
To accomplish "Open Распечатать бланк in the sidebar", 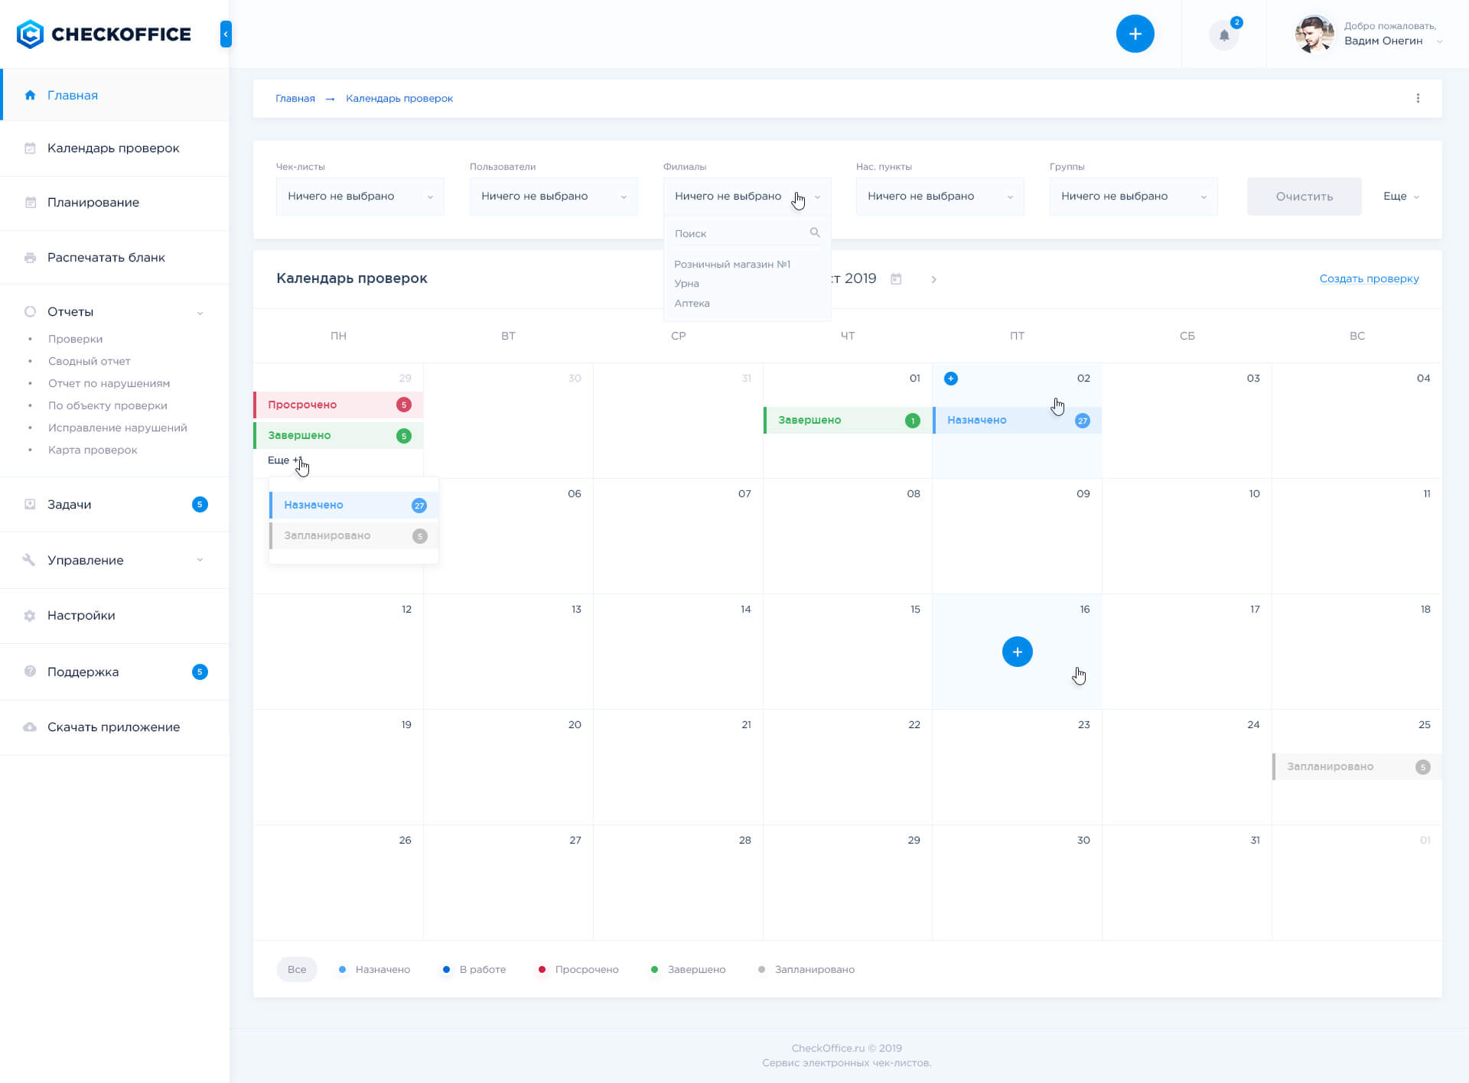I will click(x=115, y=258).
